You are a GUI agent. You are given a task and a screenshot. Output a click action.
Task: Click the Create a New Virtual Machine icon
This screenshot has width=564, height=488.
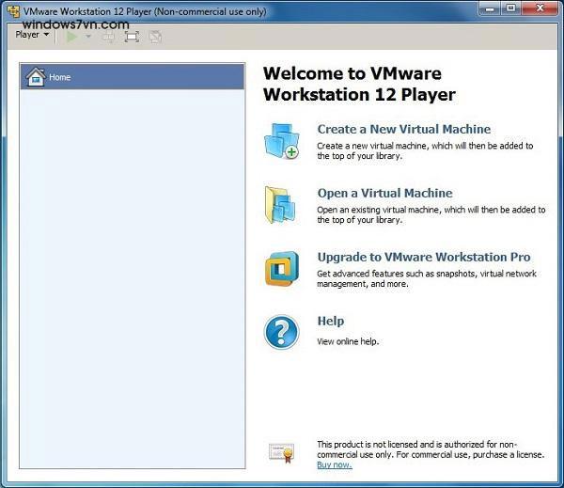280,140
